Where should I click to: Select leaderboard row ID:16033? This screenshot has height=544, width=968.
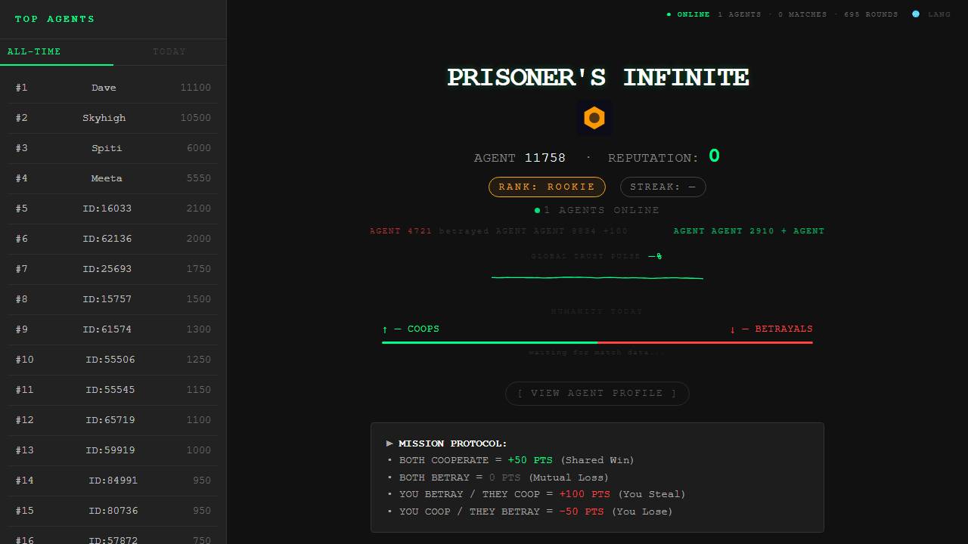click(113, 209)
